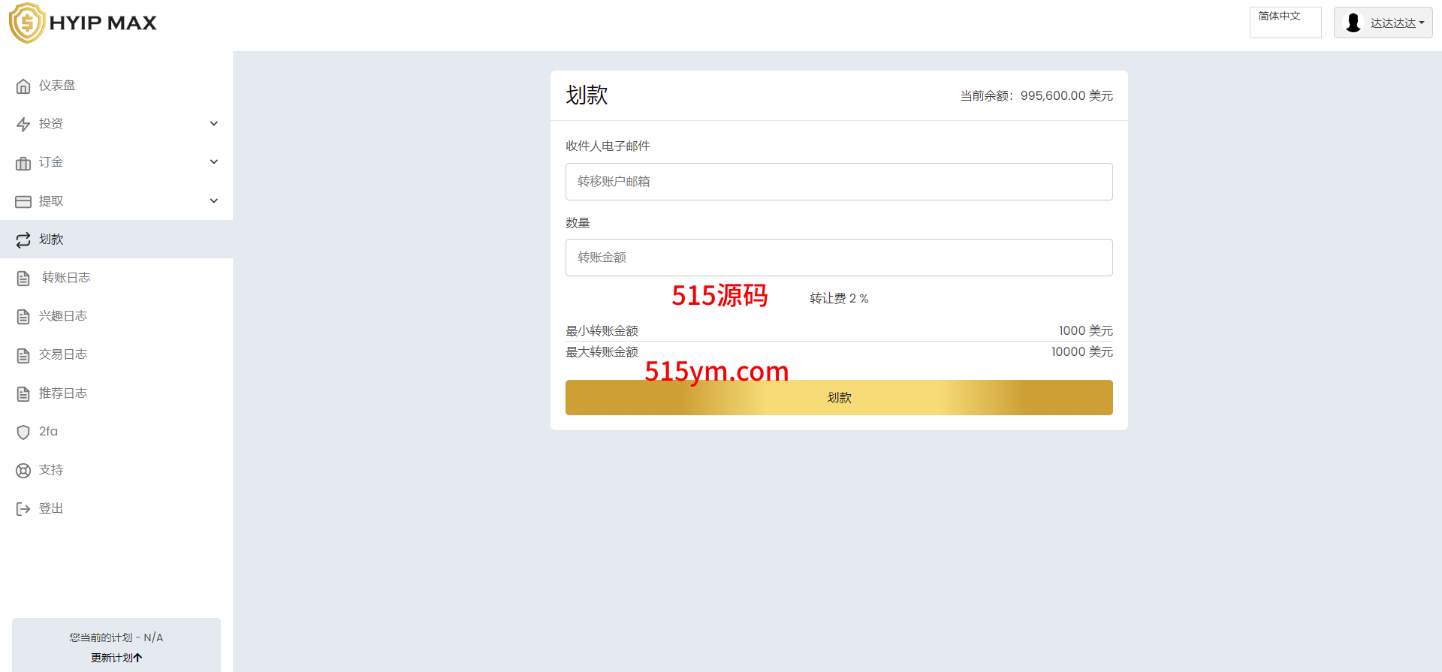This screenshot has height=672, width=1442.
Task: Expand the 订金 submenu chevron
Action: (214, 162)
